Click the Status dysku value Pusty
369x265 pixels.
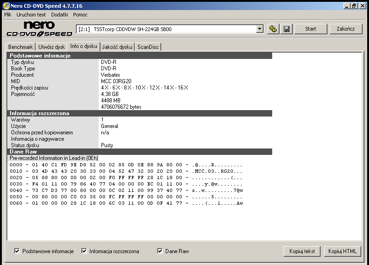107,145
